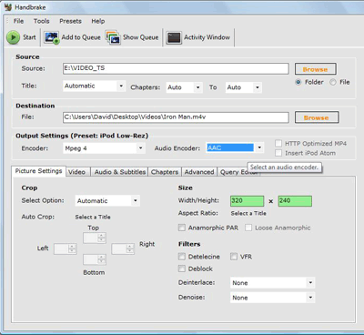The height and width of the screenshot is (335, 364).
Task: Click the Start label in toolbar
Action: point(29,37)
